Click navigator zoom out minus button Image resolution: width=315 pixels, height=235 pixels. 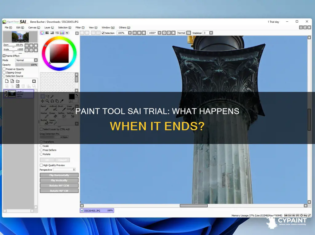26,46
